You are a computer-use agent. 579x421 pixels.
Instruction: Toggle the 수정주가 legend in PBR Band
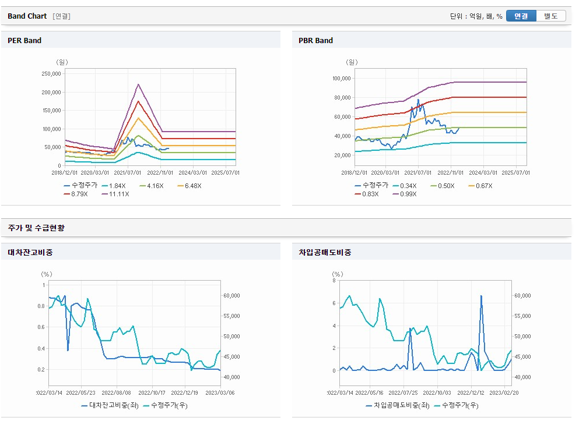point(371,185)
